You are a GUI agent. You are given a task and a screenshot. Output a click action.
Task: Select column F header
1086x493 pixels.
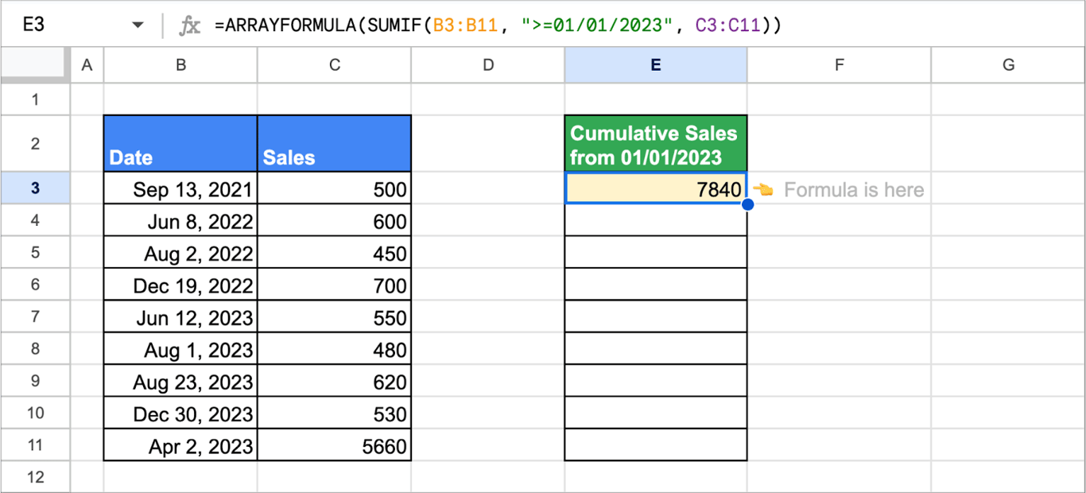839,66
